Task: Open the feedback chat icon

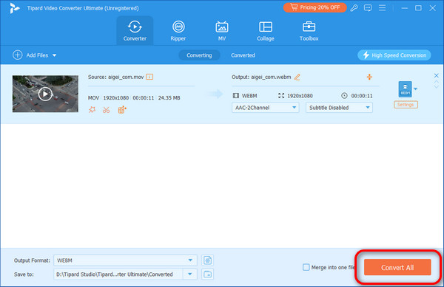Action: coord(368,8)
